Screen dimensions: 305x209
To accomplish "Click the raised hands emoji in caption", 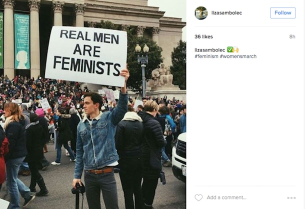I will tap(235, 49).
